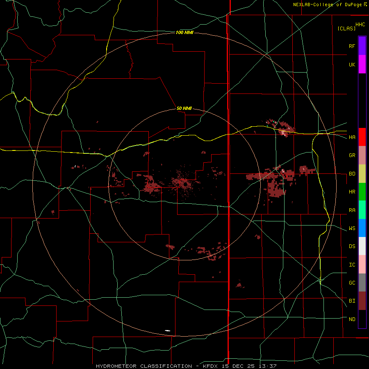Click the BD legend label

coord(352,174)
